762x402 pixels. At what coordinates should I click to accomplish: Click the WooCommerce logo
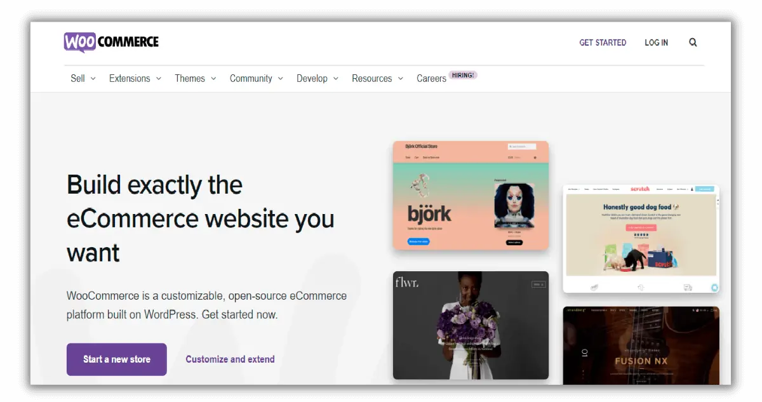point(111,42)
